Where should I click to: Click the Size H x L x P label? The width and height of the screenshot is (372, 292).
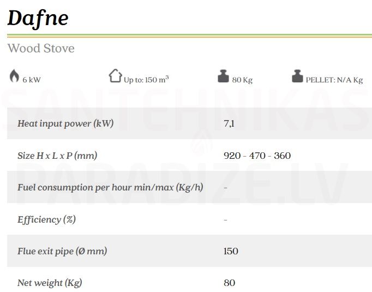57,156
